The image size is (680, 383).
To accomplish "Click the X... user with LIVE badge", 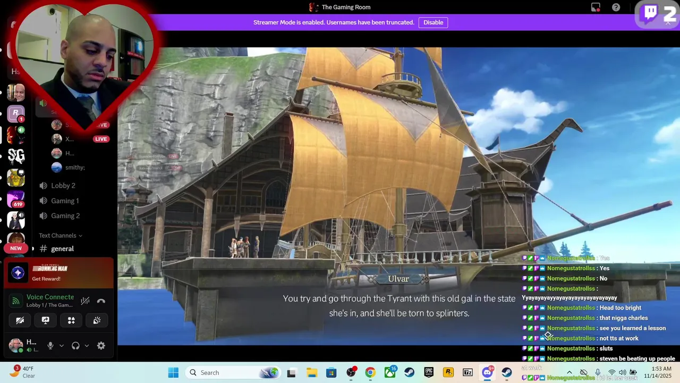I will click(x=80, y=139).
